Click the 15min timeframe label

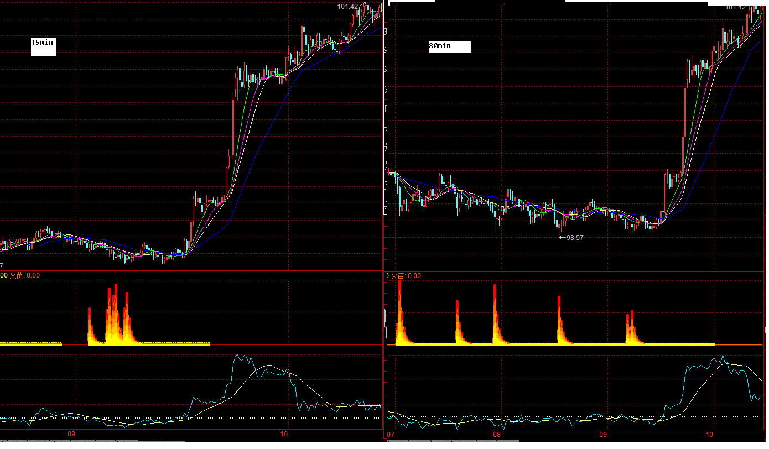43,42
